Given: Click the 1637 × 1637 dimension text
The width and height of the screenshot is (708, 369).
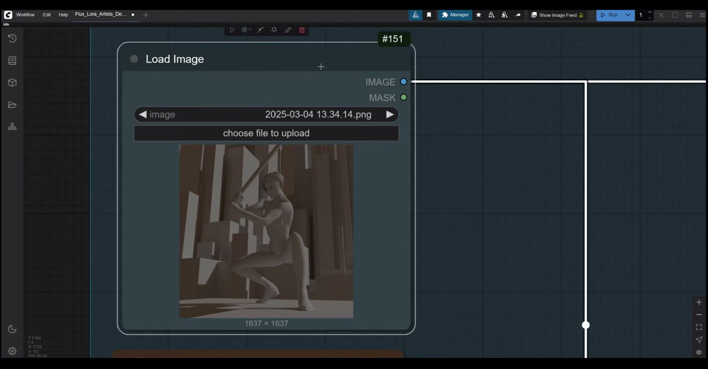Looking at the screenshot, I should click(x=267, y=323).
